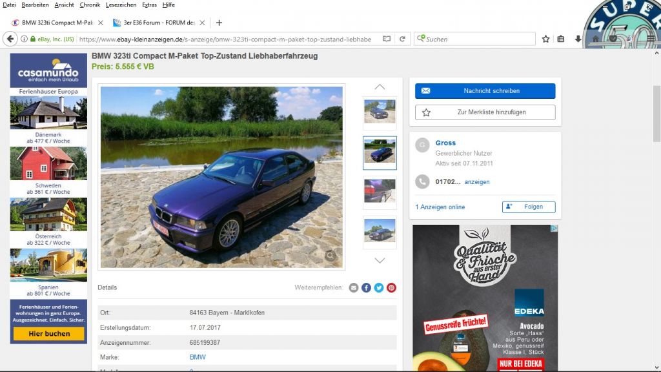
Task: Reveal phone number via anzeigen link
Action: click(x=477, y=182)
